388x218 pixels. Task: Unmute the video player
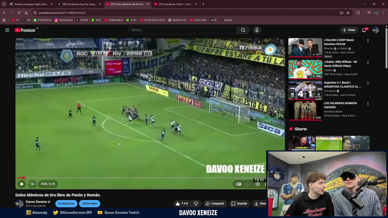point(32,184)
